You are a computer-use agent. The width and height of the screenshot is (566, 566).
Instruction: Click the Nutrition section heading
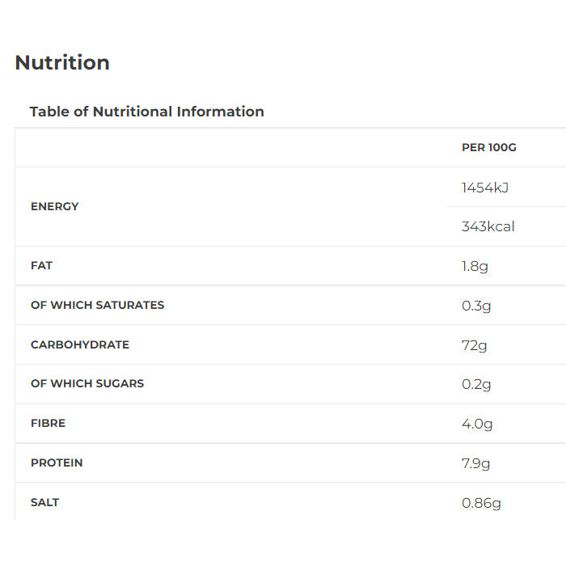(62, 63)
